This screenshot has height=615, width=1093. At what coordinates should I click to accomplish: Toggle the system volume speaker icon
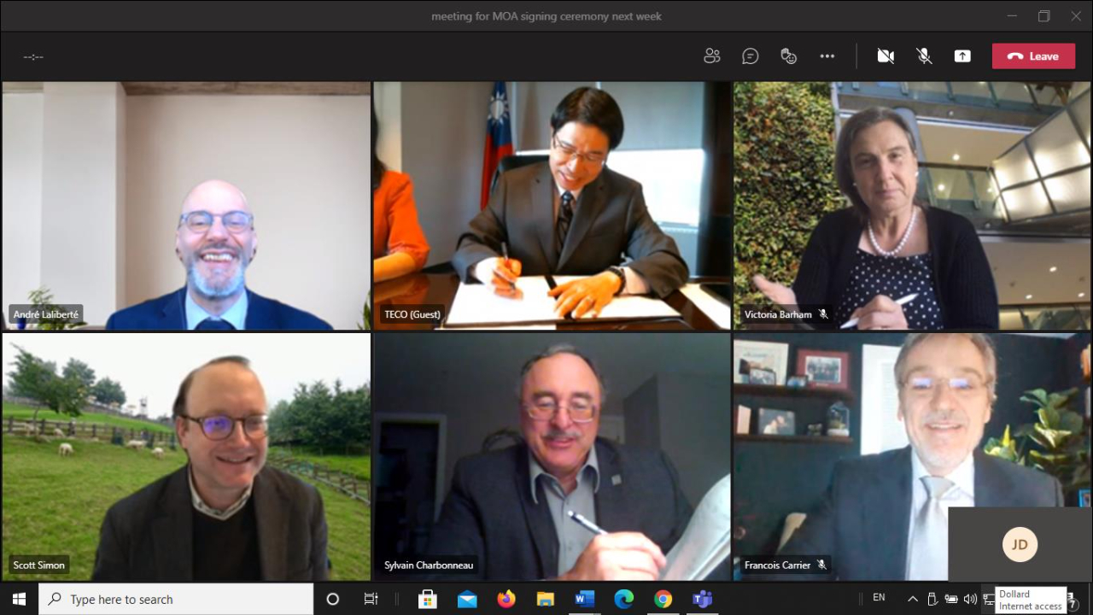click(x=970, y=599)
